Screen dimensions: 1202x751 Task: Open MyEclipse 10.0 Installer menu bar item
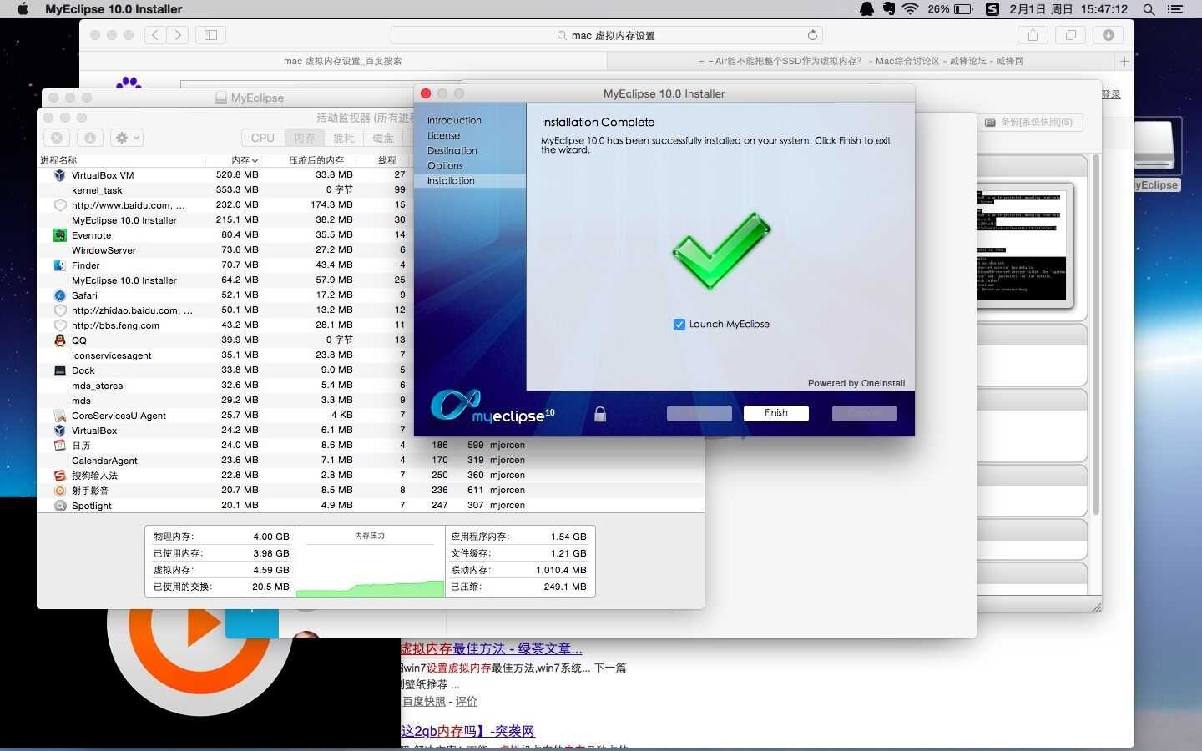click(x=114, y=9)
